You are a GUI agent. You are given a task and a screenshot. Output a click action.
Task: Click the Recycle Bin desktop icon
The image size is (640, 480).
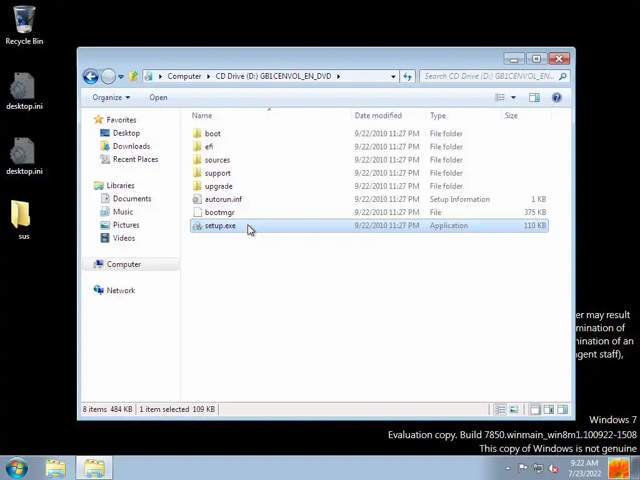click(x=24, y=25)
